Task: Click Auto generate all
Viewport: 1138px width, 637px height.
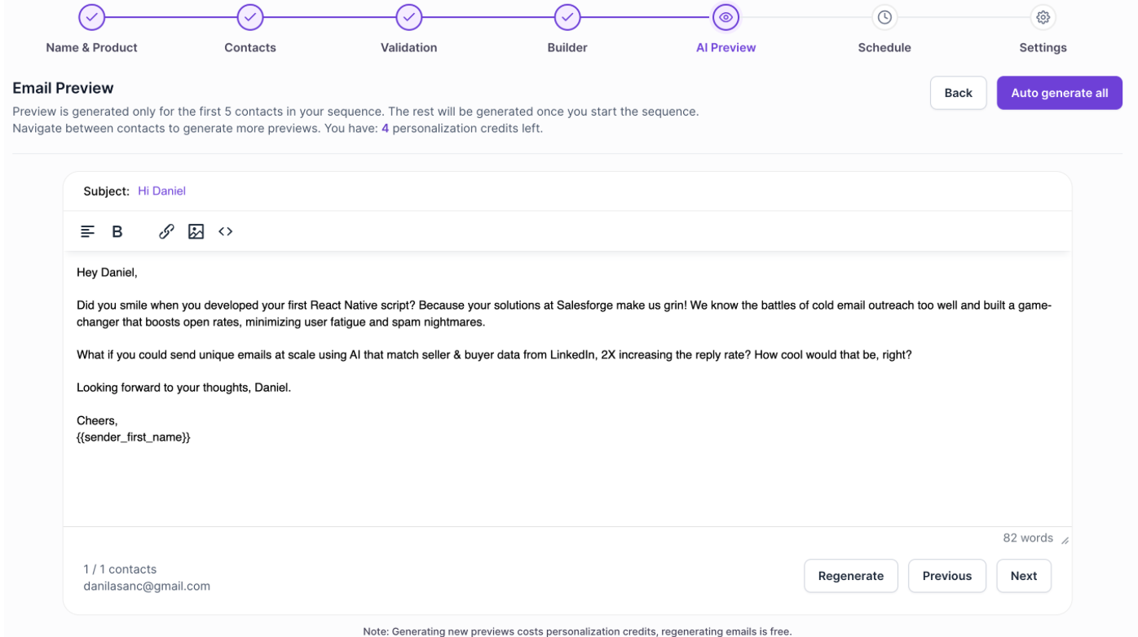Action: click(1059, 92)
